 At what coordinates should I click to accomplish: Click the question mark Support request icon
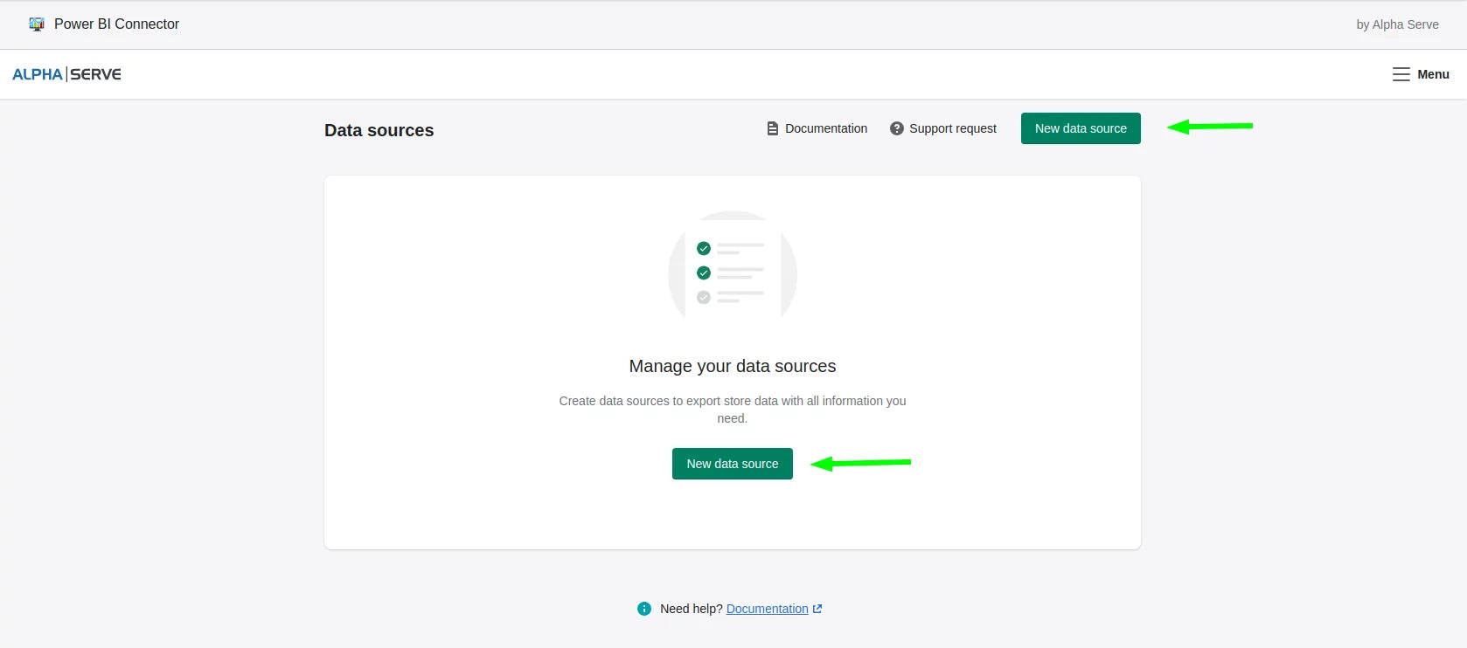click(896, 128)
